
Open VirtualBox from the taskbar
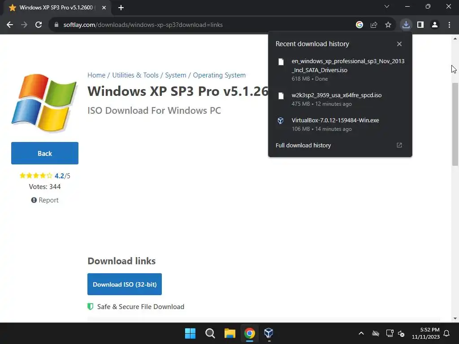pos(269,333)
